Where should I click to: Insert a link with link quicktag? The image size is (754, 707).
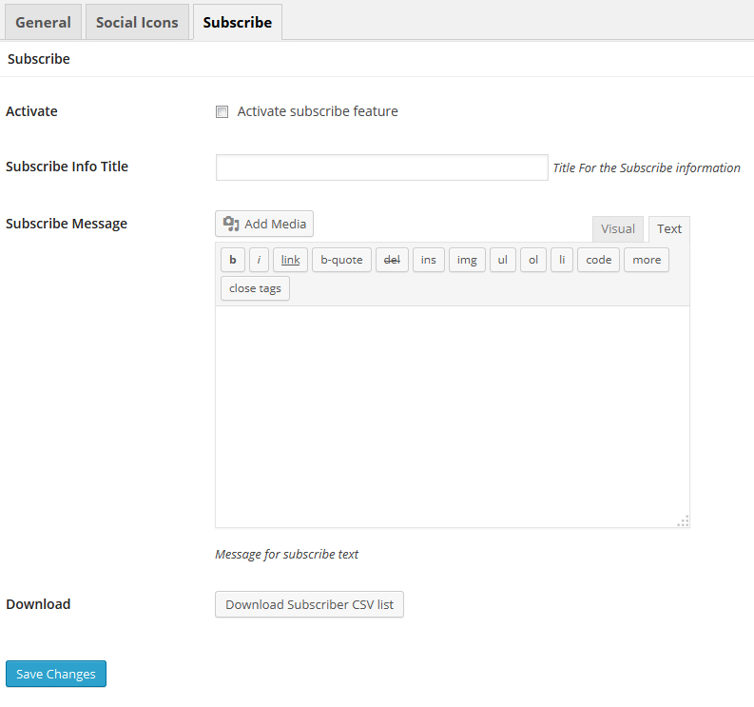pos(290,260)
